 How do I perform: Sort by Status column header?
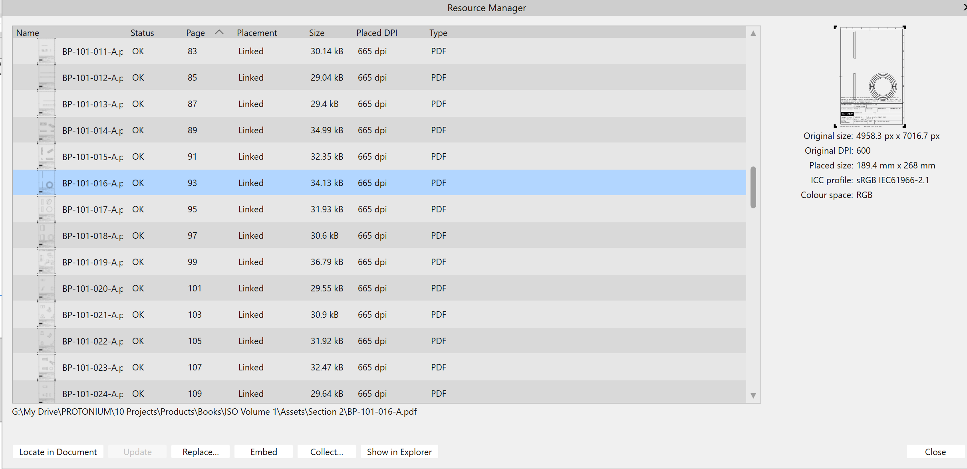tap(142, 33)
